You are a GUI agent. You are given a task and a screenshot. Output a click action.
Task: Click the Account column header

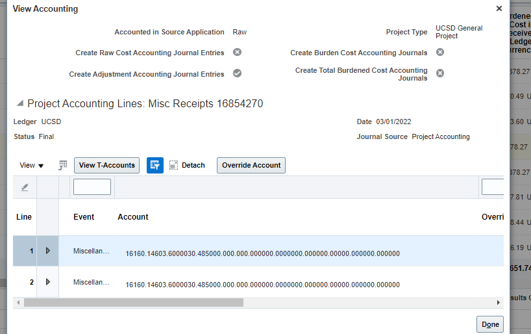pos(133,217)
